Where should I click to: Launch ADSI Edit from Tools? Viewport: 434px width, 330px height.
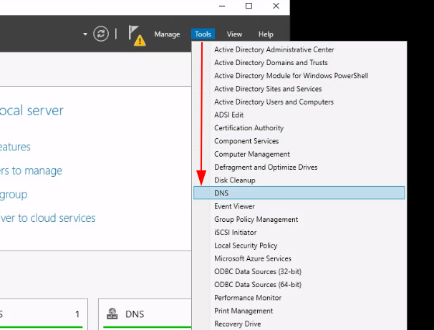coord(299,115)
